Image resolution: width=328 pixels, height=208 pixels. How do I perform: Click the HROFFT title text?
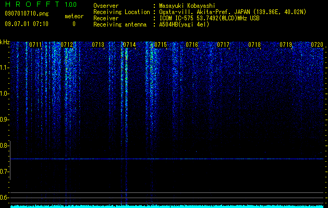pyautogui.click(x=32, y=4)
